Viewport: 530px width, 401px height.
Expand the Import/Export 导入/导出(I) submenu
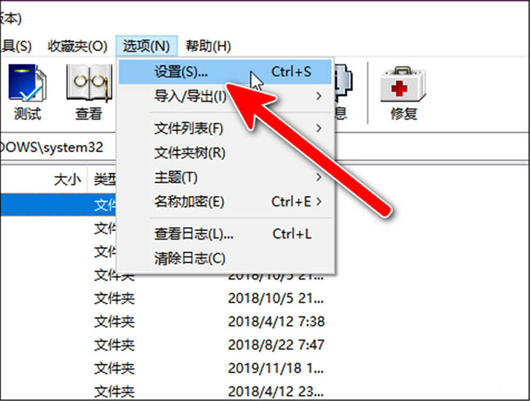pyautogui.click(x=225, y=96)
